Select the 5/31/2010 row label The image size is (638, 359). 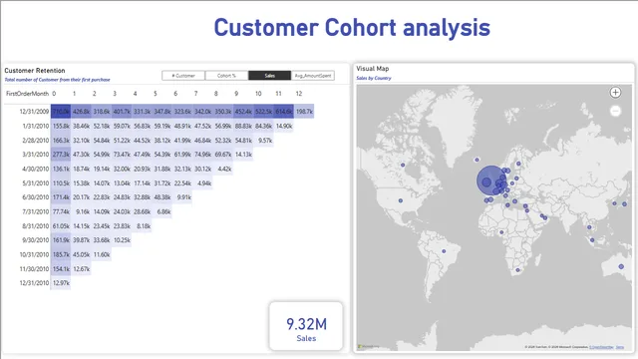coord(36,183)
